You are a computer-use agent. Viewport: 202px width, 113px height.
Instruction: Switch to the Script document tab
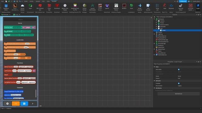point(17,15)
